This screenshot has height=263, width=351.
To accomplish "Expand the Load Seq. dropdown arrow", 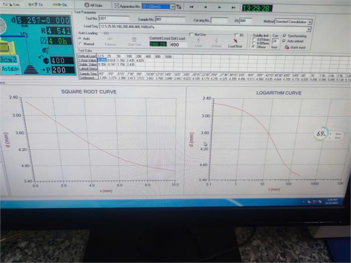I will click(309, 29).
